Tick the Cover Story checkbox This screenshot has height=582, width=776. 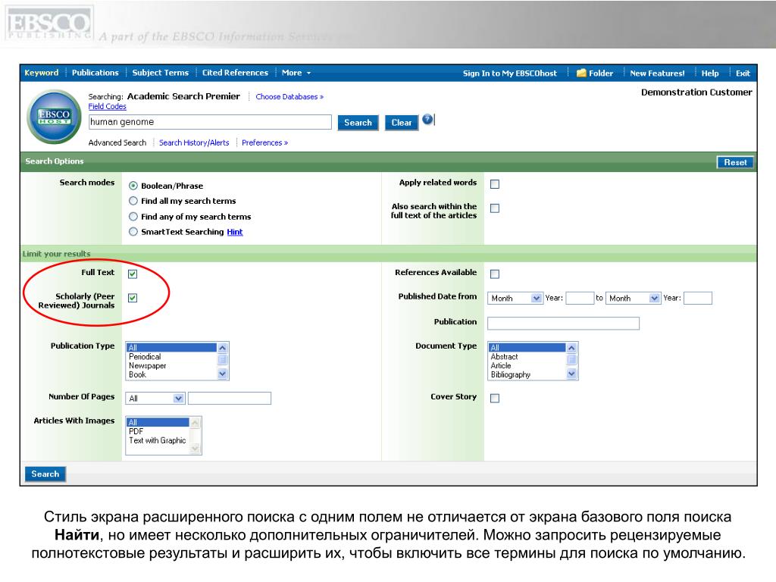point(494,399)
